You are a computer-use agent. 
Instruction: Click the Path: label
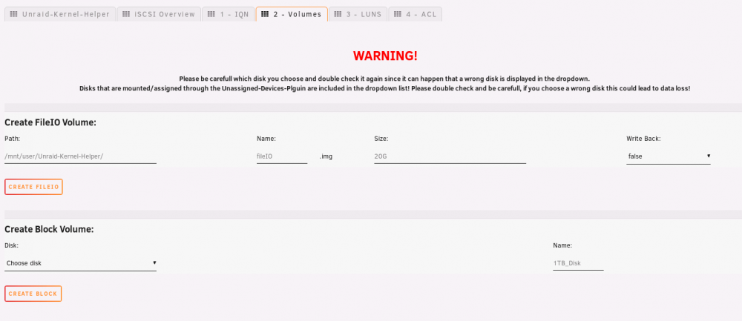(12, 139)
